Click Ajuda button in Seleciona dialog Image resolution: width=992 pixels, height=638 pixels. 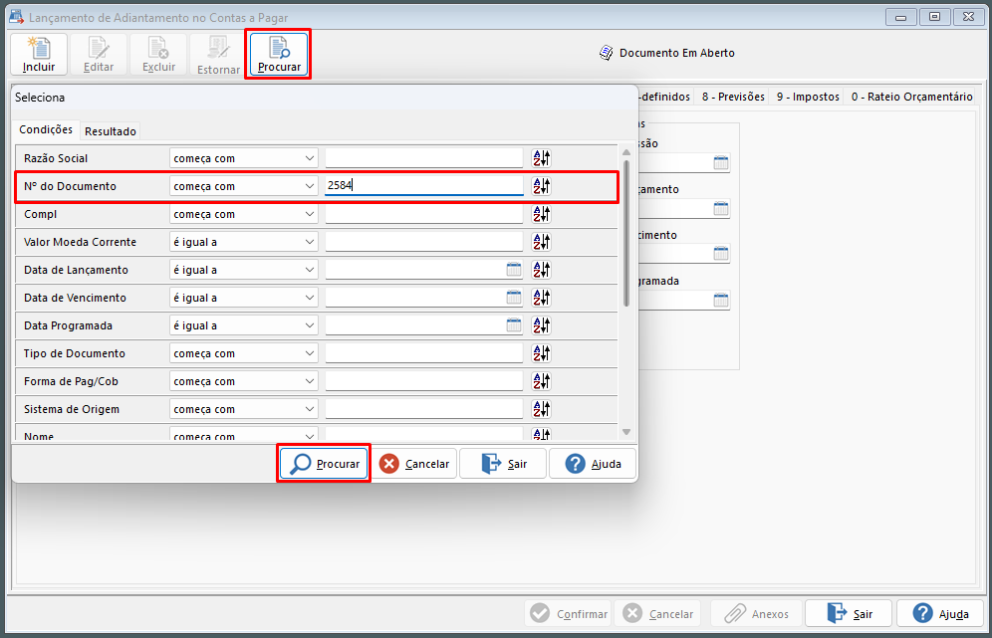(593, 464)
